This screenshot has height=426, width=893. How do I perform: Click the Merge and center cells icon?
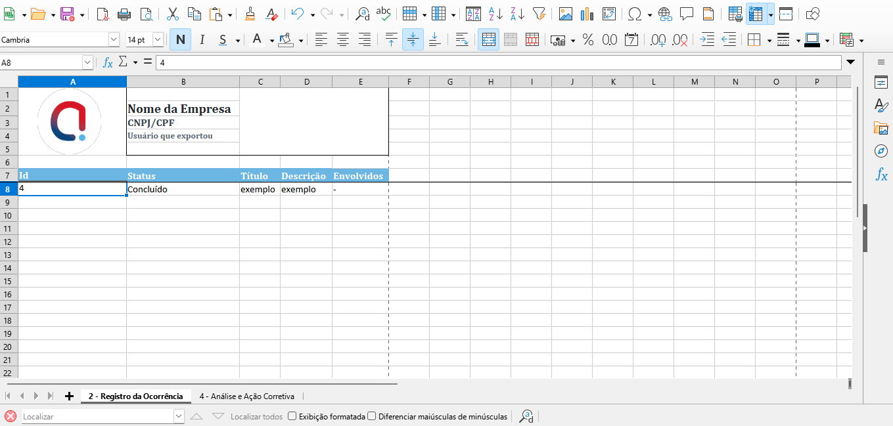[x=488, y=40]
